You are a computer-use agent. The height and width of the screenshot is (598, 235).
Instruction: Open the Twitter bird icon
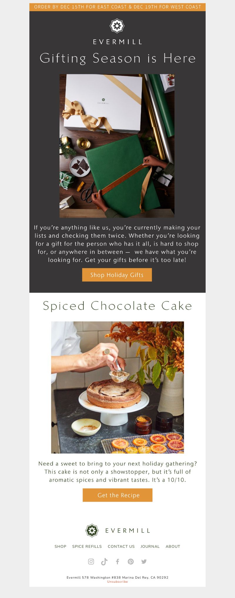point(144,561)
